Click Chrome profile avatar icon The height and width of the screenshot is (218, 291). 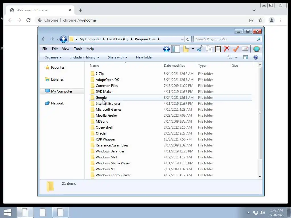pos(271,20)
